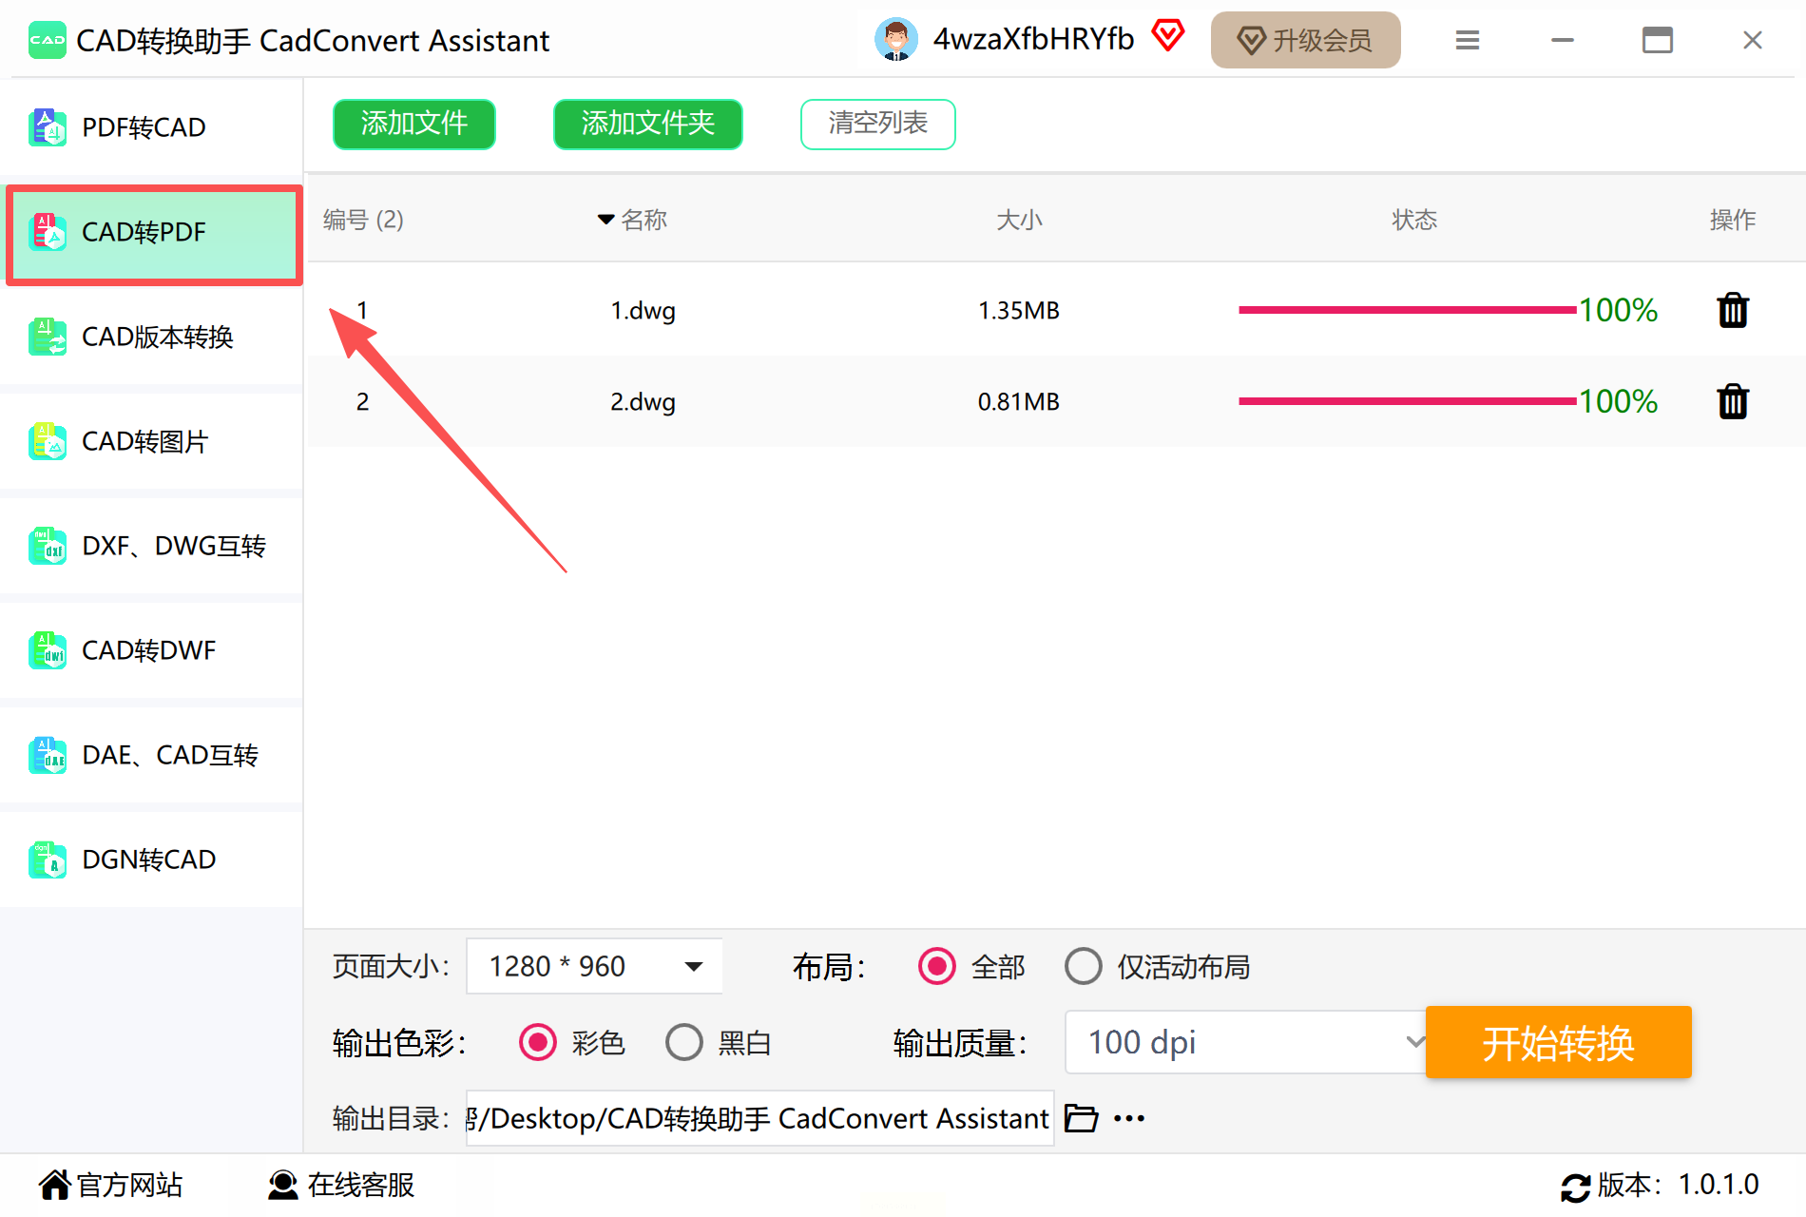Image resolution: width=1806 pixels, height=1217 pixels.
Task: Click the home icon for 官方网站
Action: (54, 1185)
